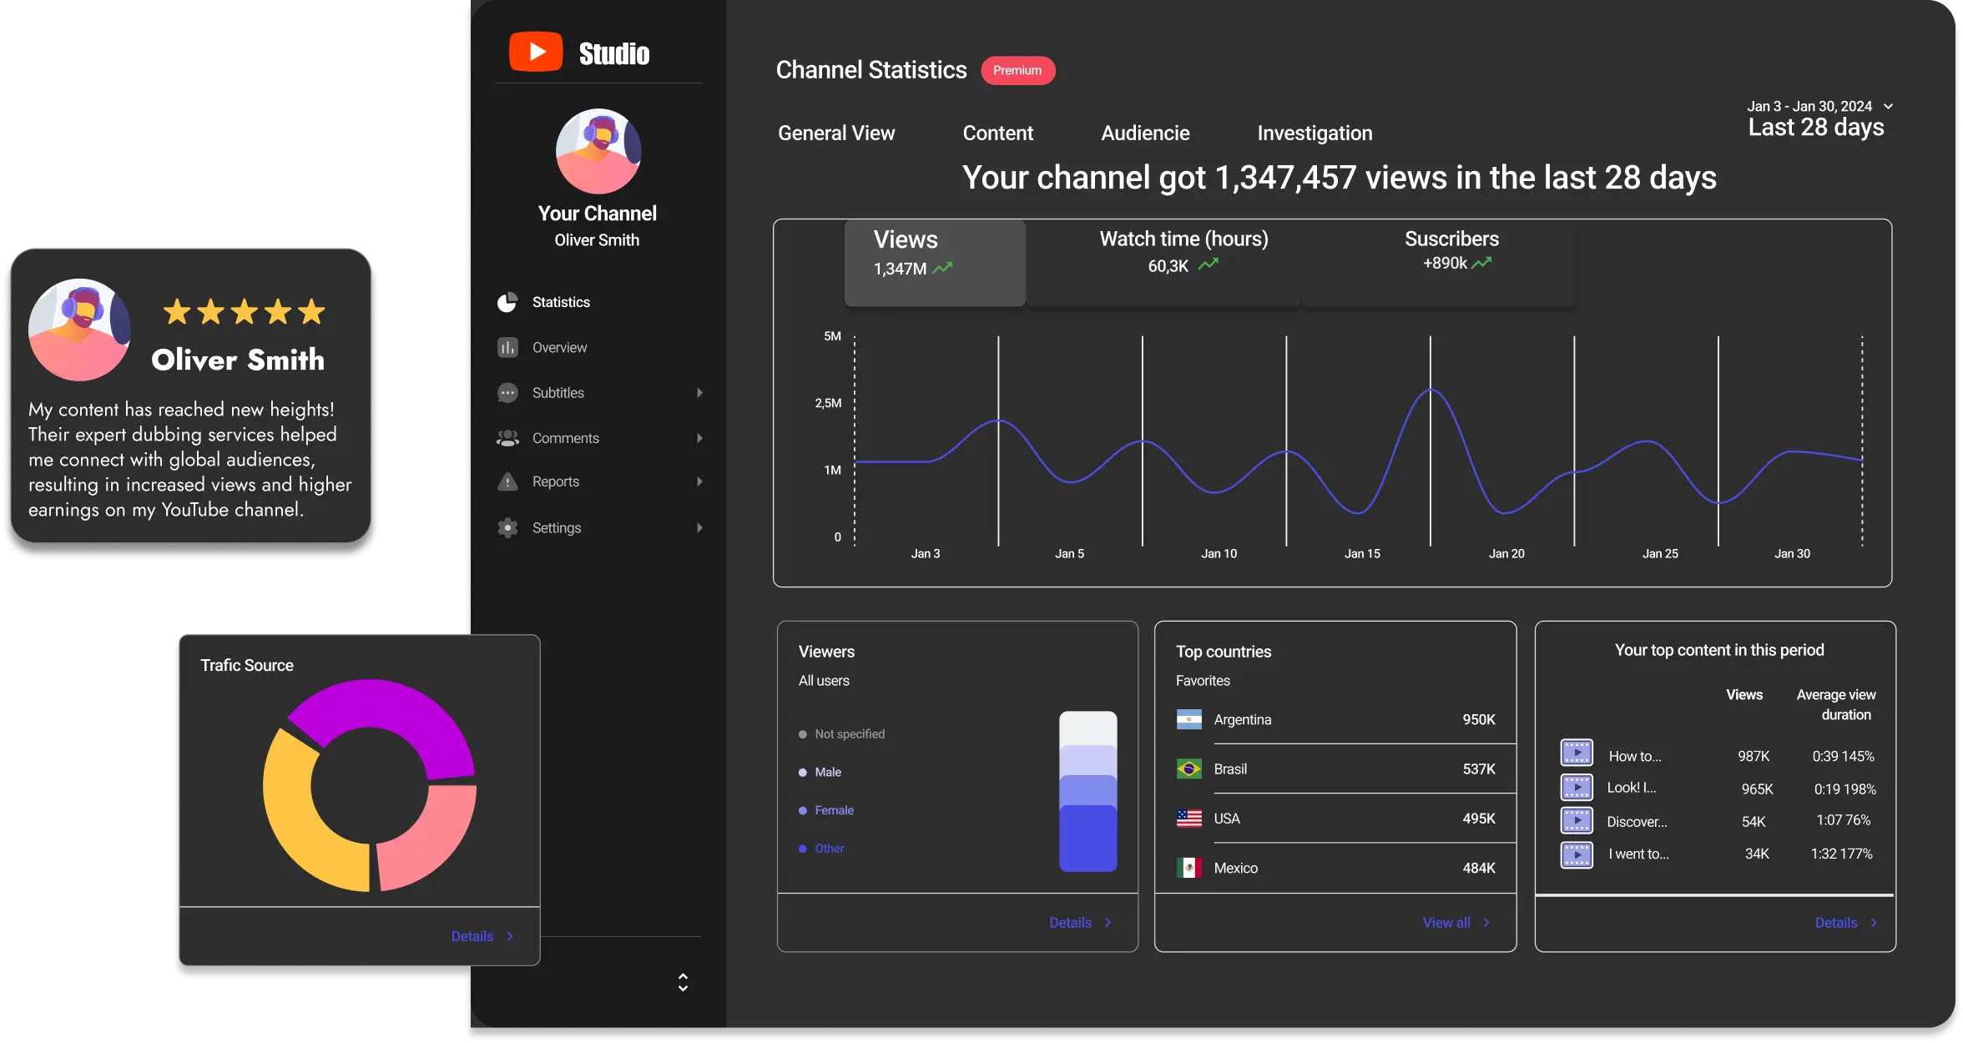Click the Reports sidebar icon
Viewport: 1963px width, 1043px height.
click(x=507, y=481)
